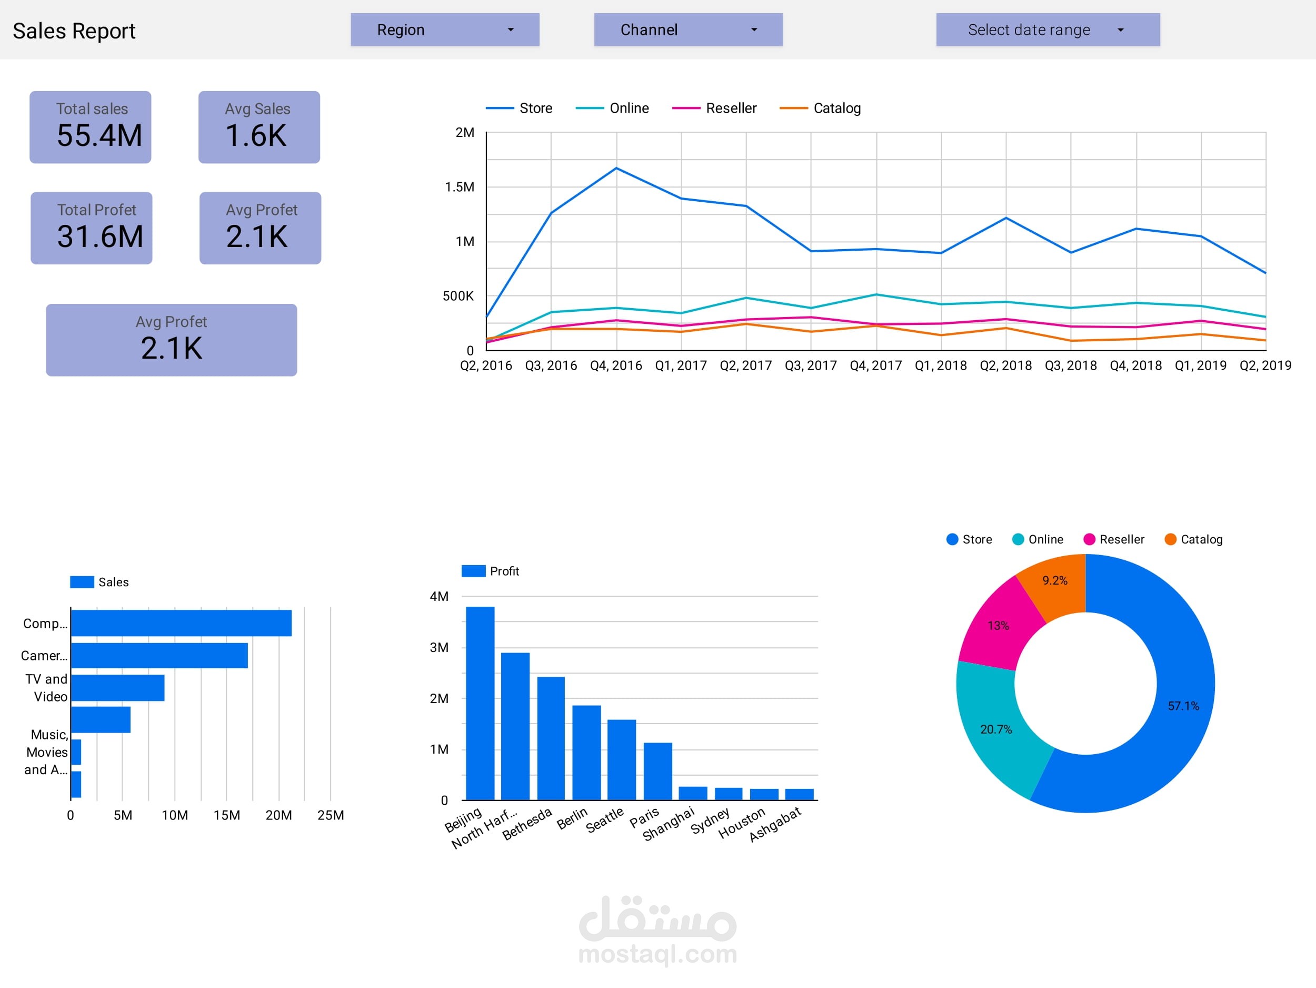
Task: Click the Beijing bar in Profit chart
Action: (480, 703)
